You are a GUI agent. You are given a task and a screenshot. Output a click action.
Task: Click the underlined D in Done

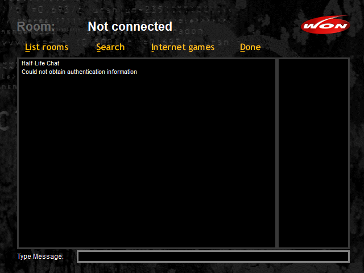point(243,47)
